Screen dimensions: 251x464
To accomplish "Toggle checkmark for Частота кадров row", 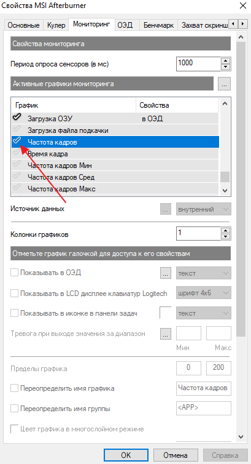I will pos(17,141).
